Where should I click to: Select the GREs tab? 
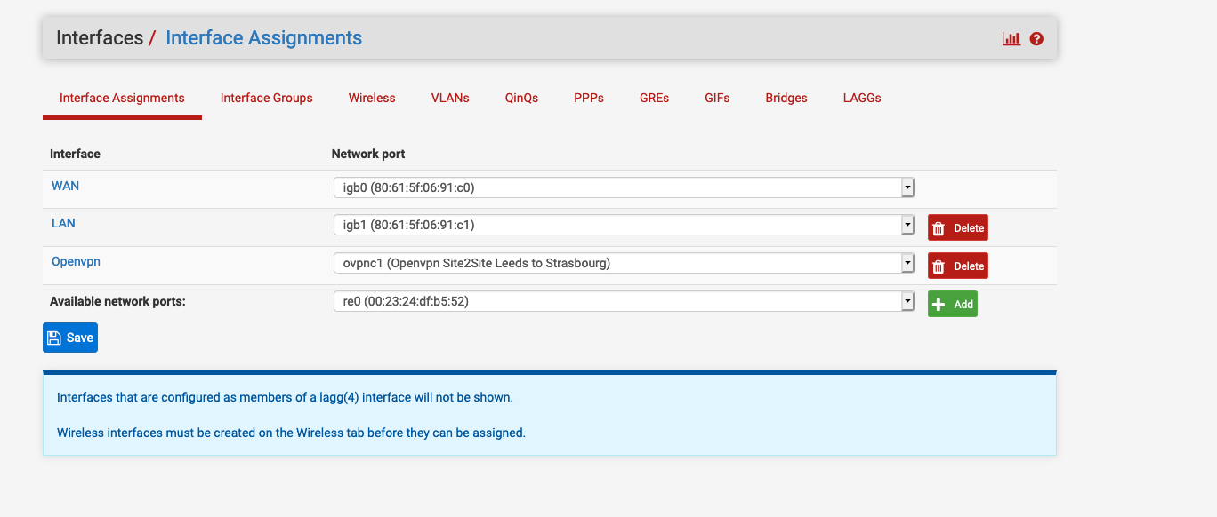point(654,98)
